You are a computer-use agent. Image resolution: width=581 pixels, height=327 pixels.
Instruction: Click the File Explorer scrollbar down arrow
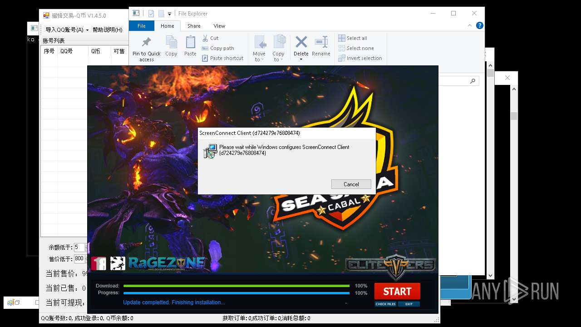490,275
